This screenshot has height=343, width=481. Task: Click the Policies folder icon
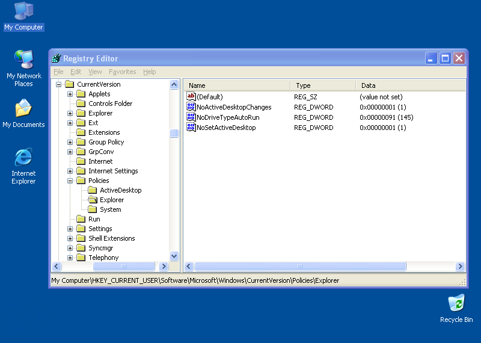coord(81,181)
